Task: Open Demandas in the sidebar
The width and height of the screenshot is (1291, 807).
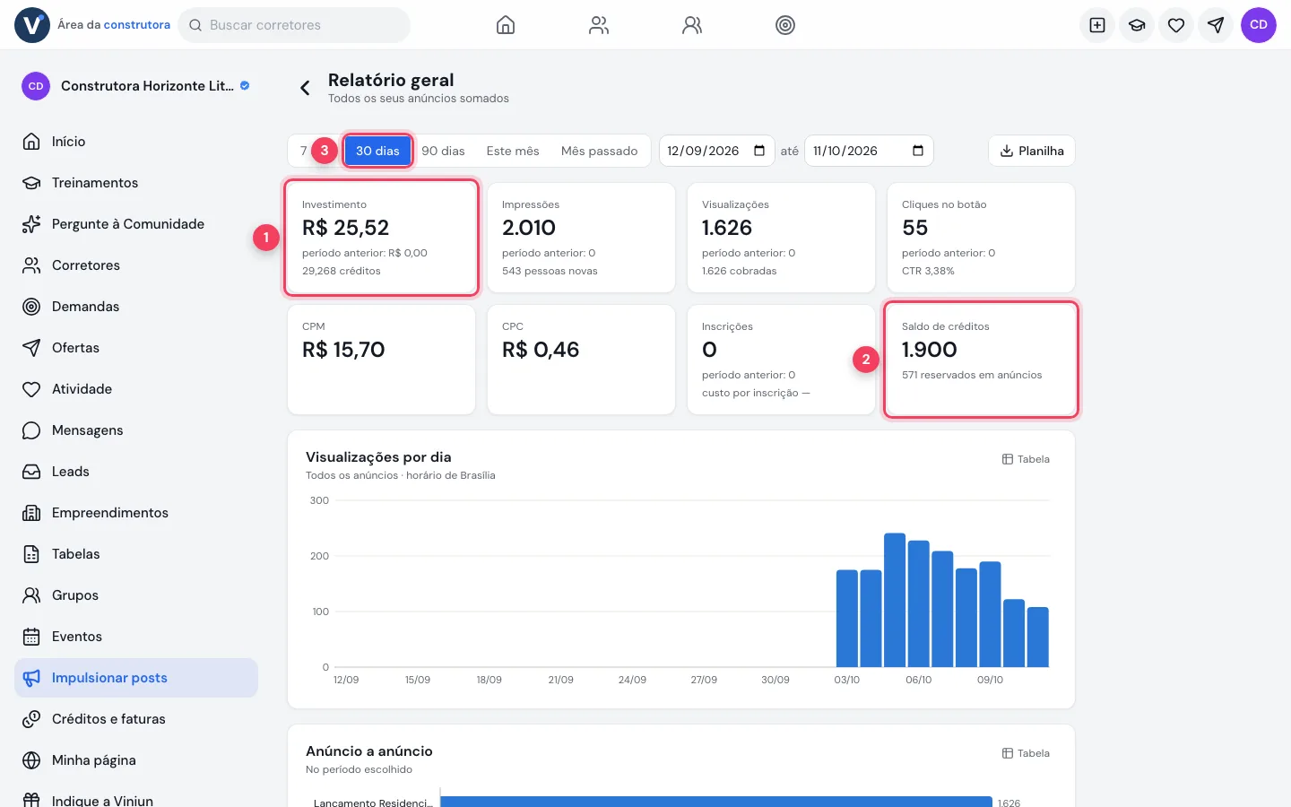Action: click(136, 307)
